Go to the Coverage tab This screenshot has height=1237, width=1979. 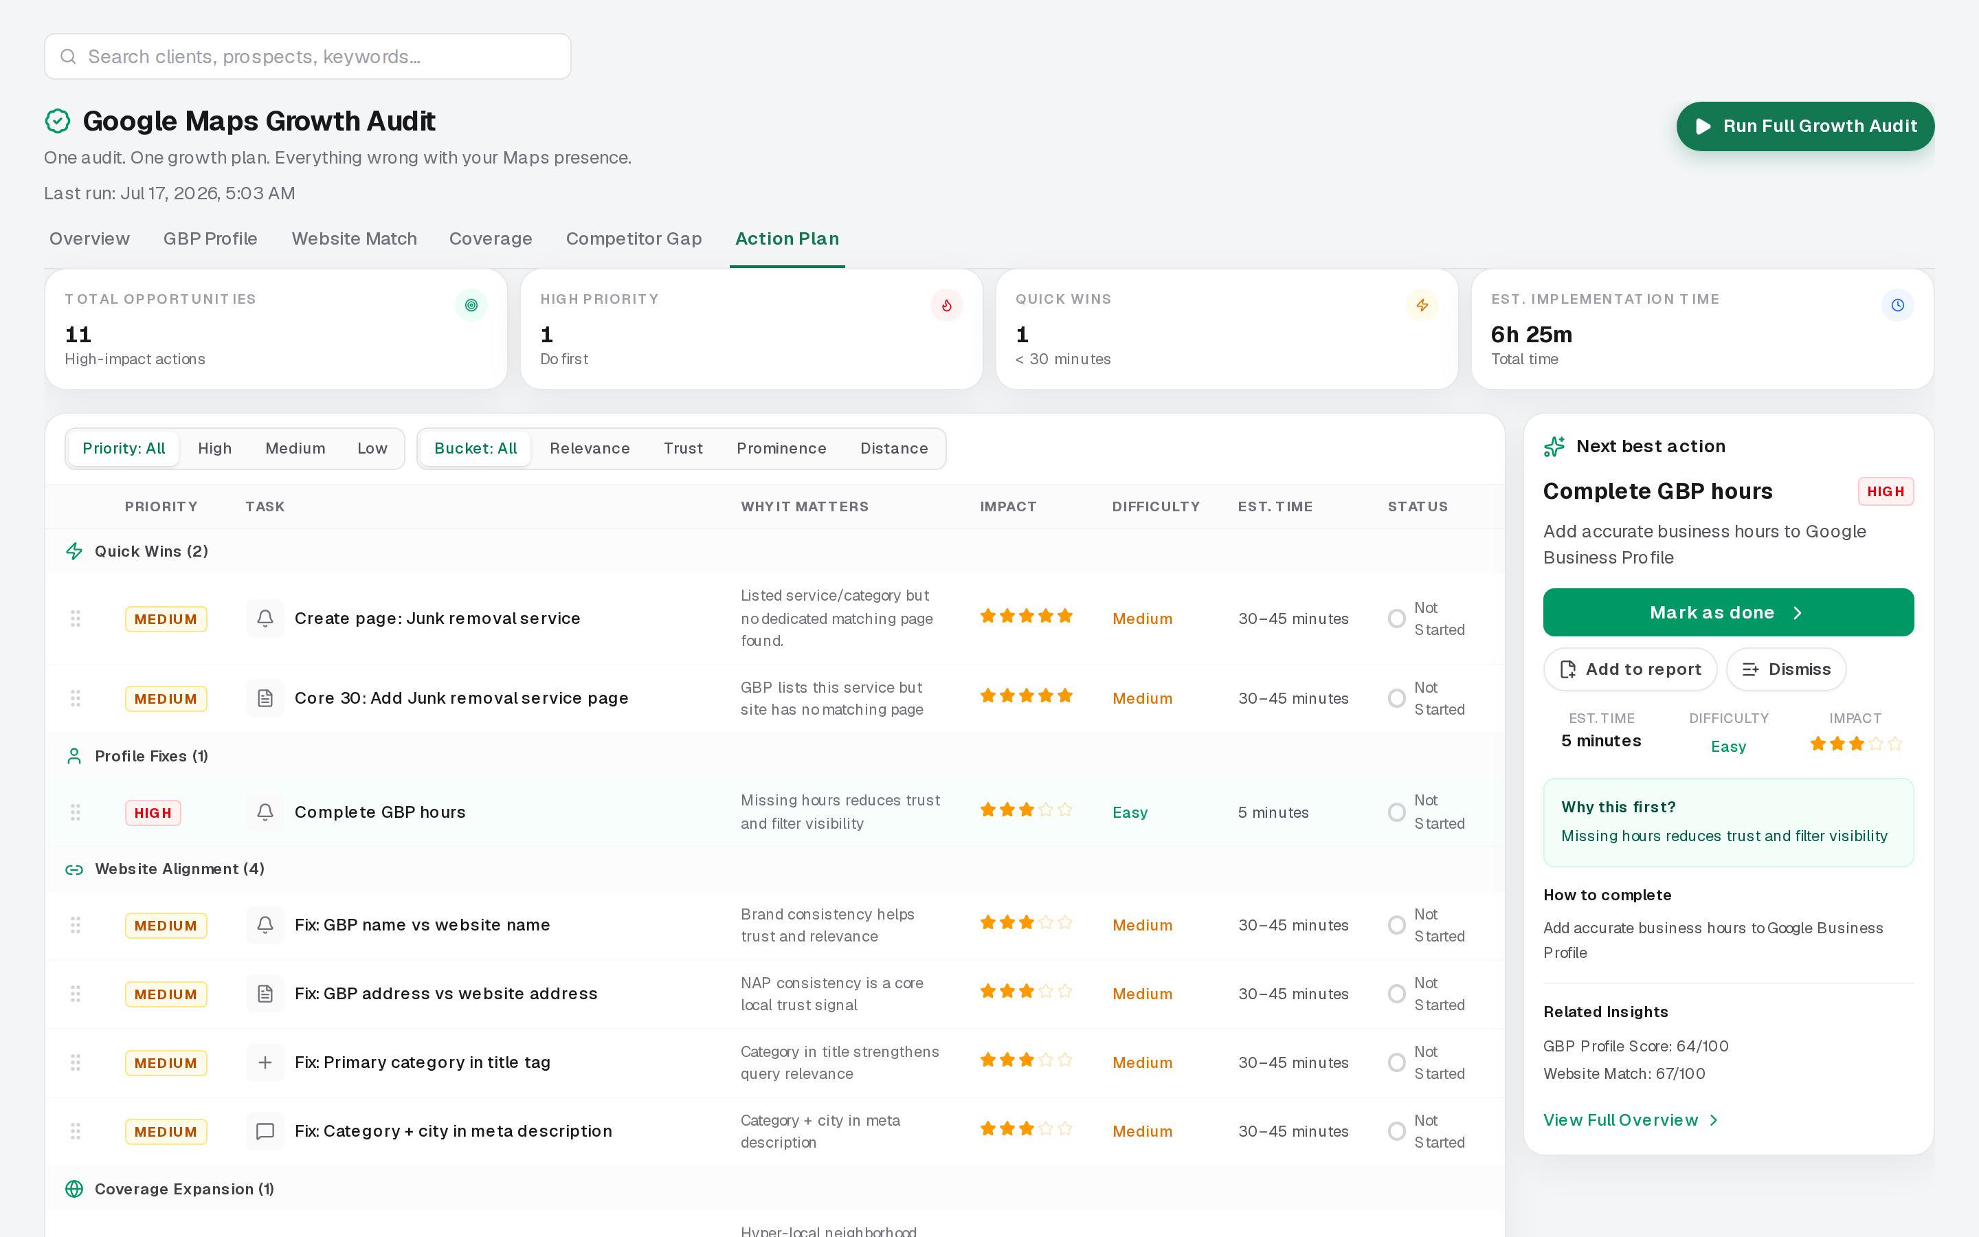click(x=491, y=238)
